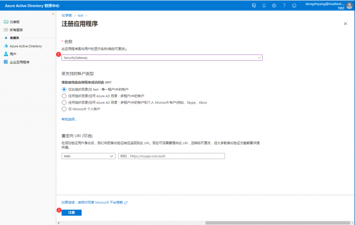
Task: Go to 仪表板 breadcrumb link
Action: coord(67,15)
